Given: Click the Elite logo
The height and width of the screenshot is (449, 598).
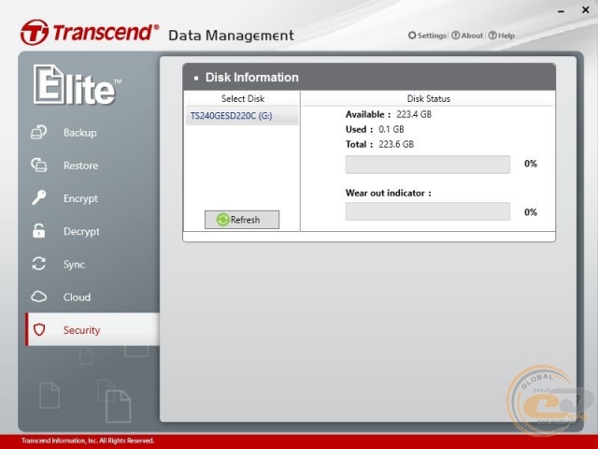Looking at the screenshot, I should click(x=78, y=85).
